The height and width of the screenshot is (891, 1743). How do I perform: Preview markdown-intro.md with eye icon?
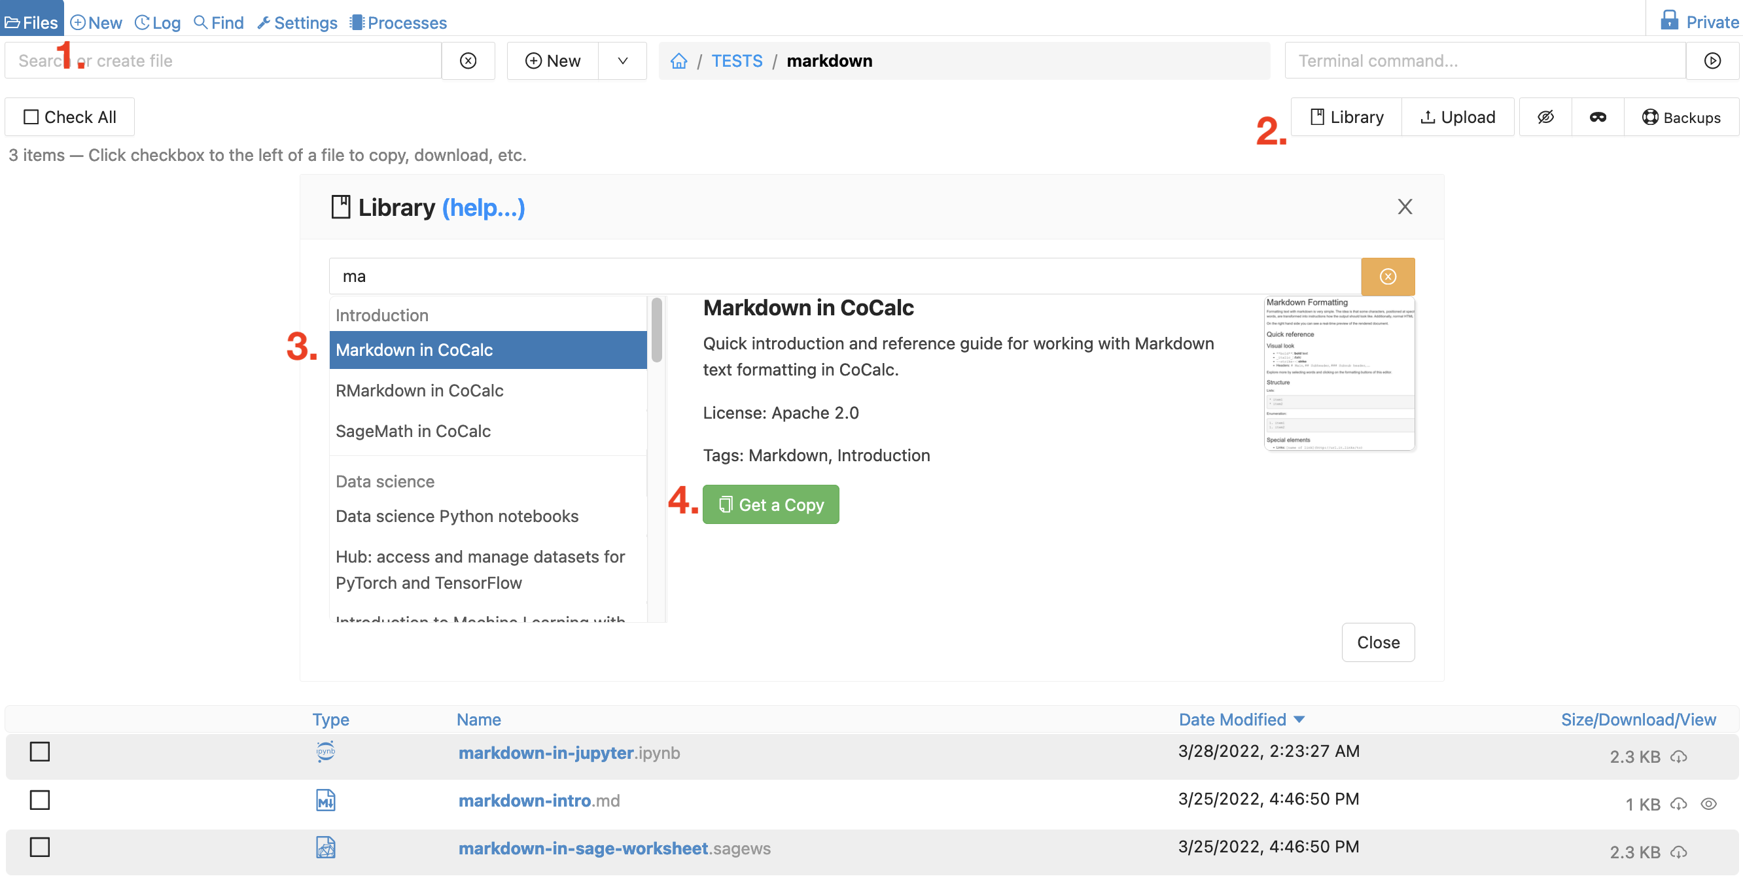pyautogui.click(x=1708, y=804)
